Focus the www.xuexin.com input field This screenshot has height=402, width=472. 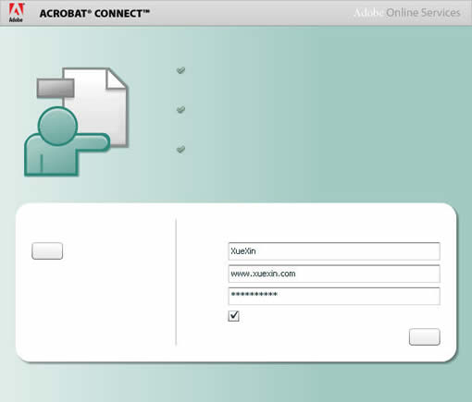[334, 274]
